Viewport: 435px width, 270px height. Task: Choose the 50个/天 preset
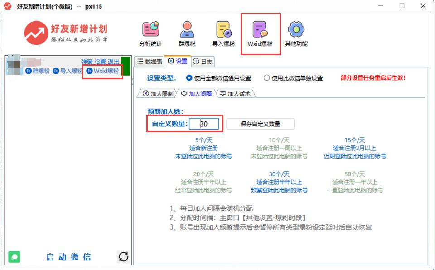[354, 182]
